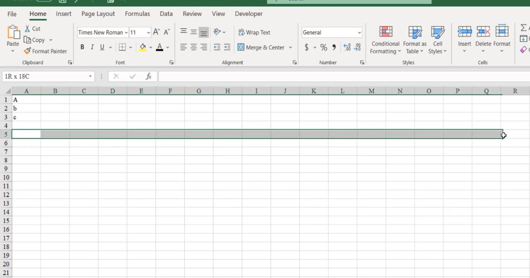The image size is (530, 278).
Task: Click the Conditional Formatting button
Action: pos(385,40)
